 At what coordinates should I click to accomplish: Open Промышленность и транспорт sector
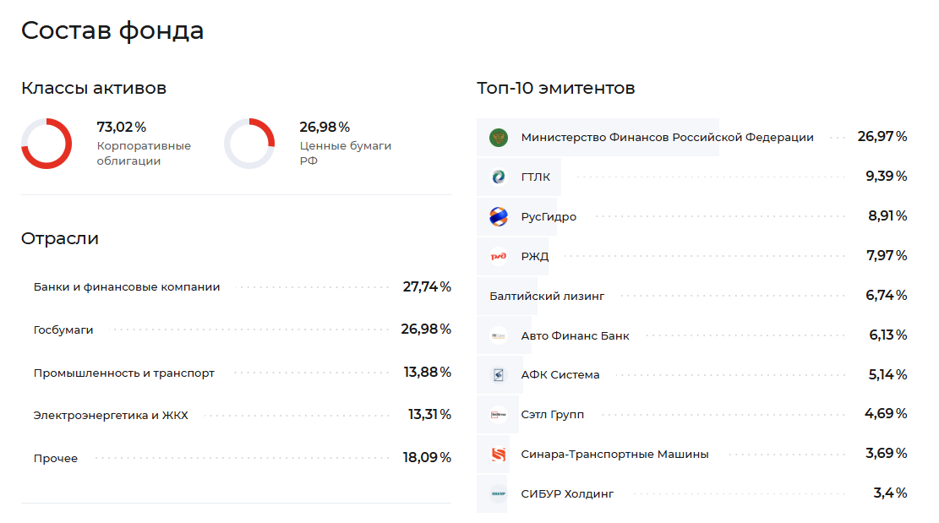(x=124, y=373)
